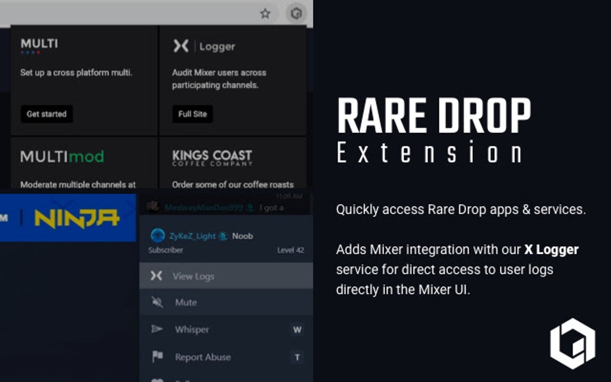
Task: Select View Logs menu entry
Action: (226, 276)
